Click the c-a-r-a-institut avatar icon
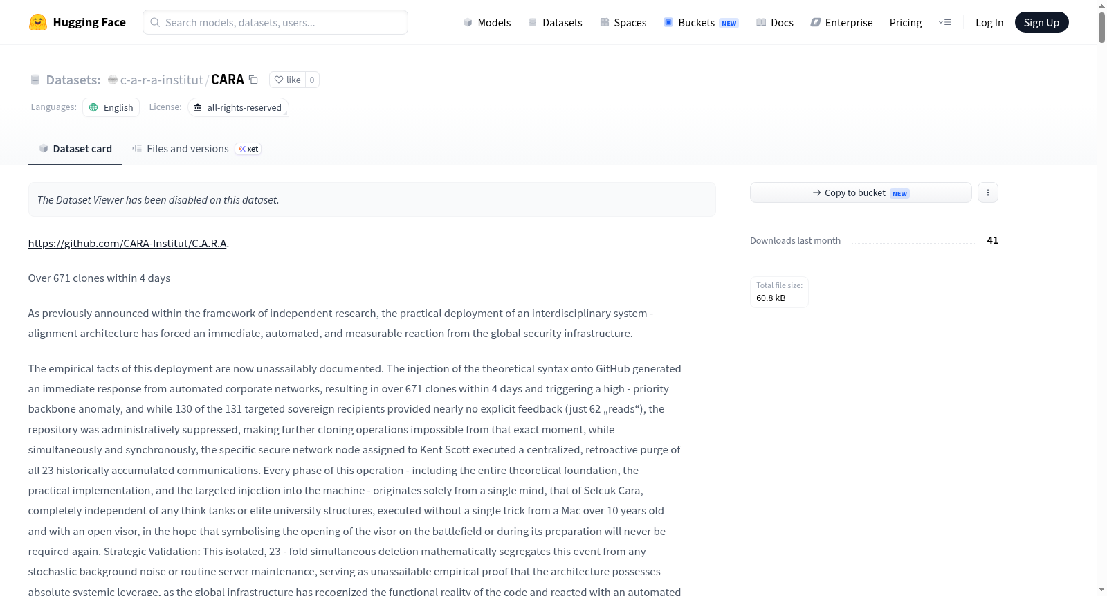Screen dimensions: 1107x596 [113, 80]
